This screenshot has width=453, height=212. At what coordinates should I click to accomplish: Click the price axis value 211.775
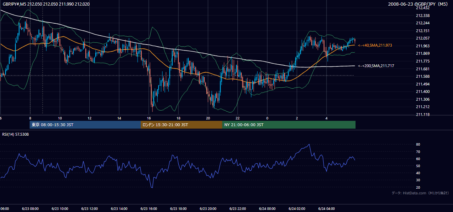(x=422, y=61)
